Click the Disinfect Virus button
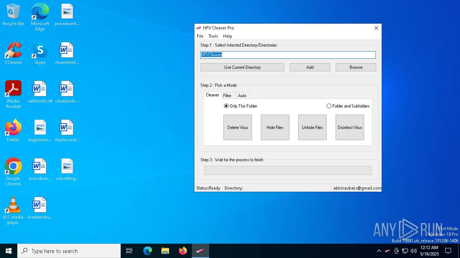 click(350, 128)
